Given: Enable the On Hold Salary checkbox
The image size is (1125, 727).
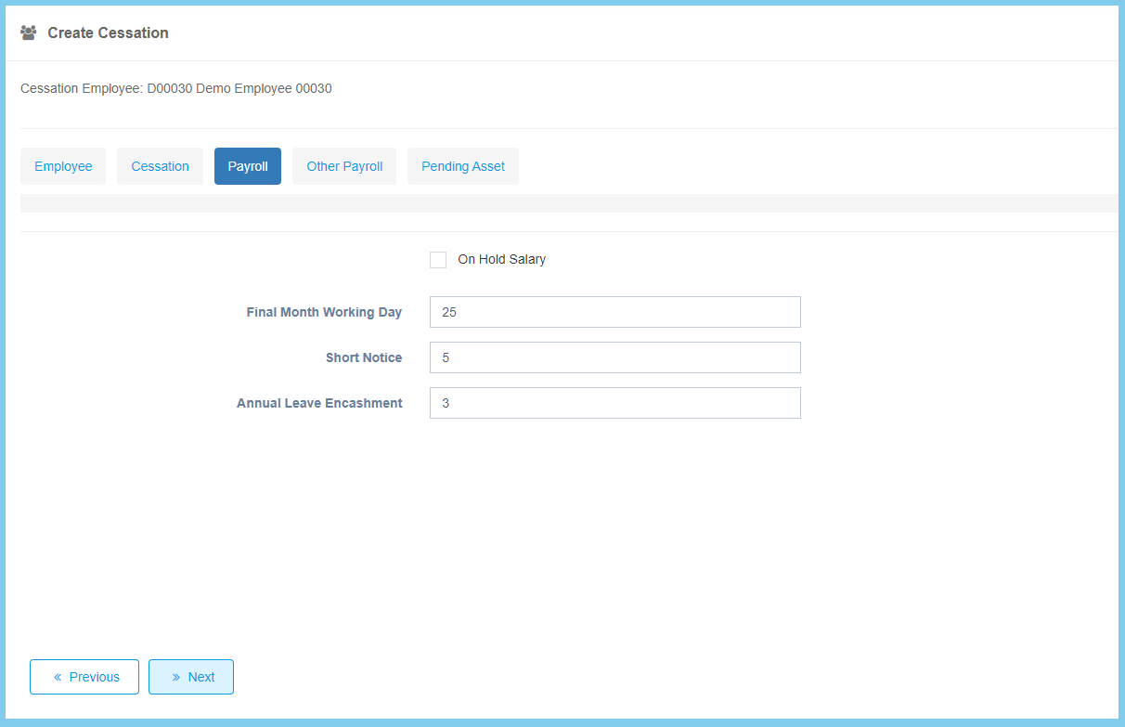Looking at the screenshot, I should click(438, 260).
